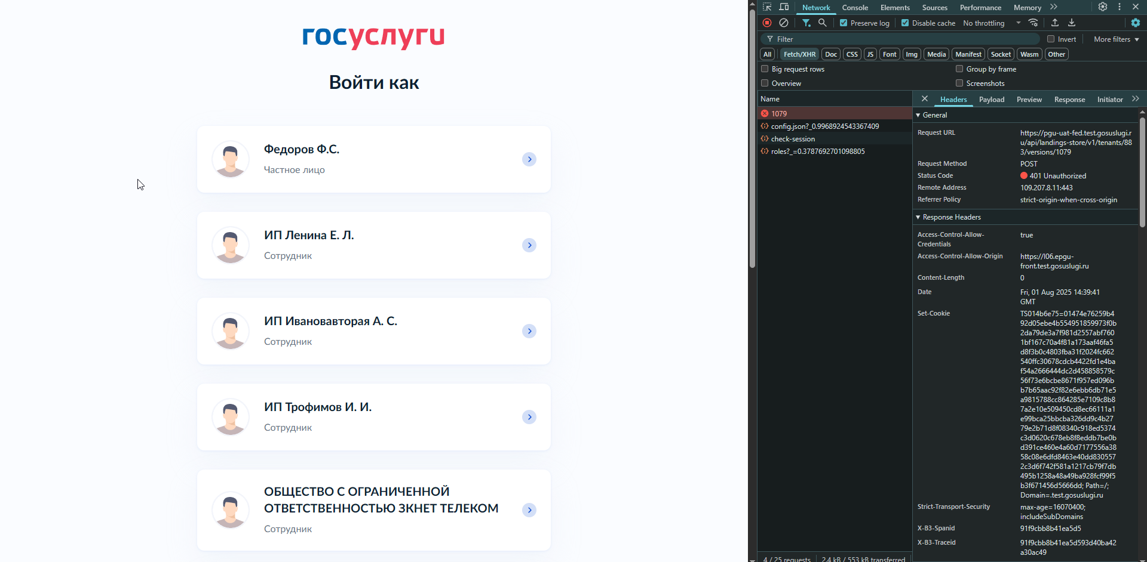The width and height of the screenshot is (1147, 562).
Task: Open network search magnifier icon
Action: point(823,23)
